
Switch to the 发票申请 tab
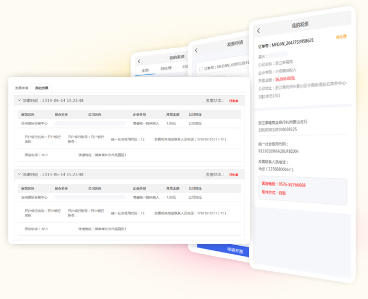pyautogui.click(x=22, y=88)
